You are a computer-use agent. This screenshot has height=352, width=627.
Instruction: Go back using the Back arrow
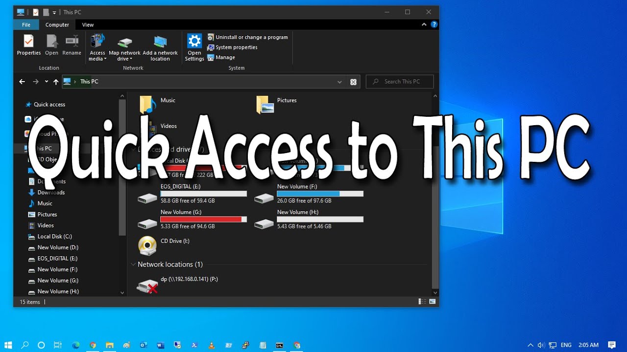click(x=22, y=82)
